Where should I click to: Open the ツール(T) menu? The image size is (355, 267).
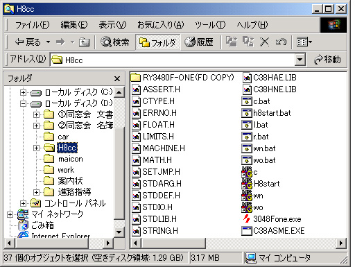(x=210, y=25)
